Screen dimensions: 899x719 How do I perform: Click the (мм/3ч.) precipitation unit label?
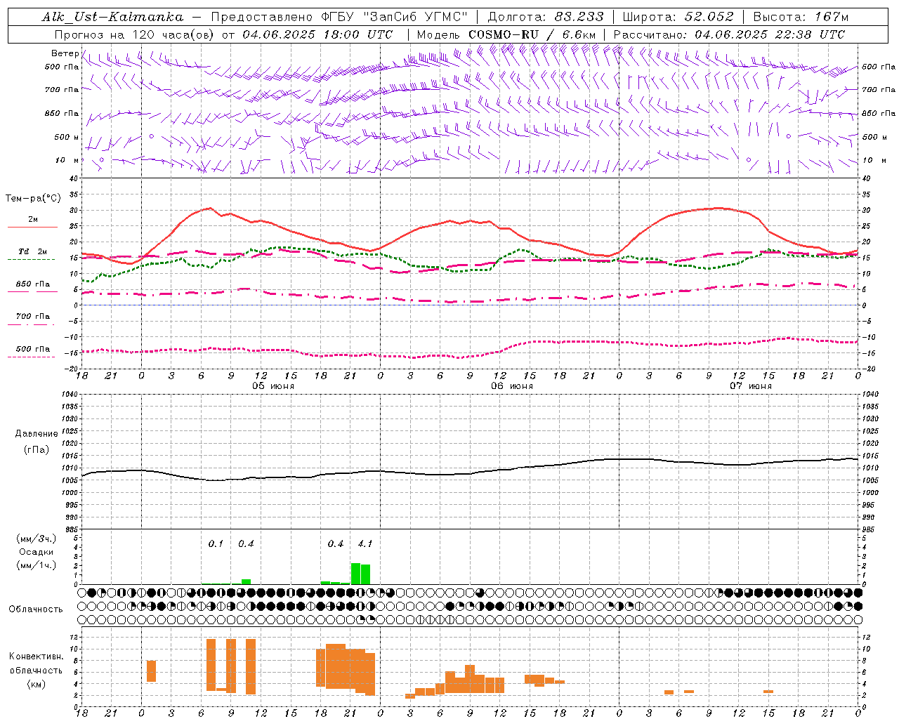coord(36,539)
